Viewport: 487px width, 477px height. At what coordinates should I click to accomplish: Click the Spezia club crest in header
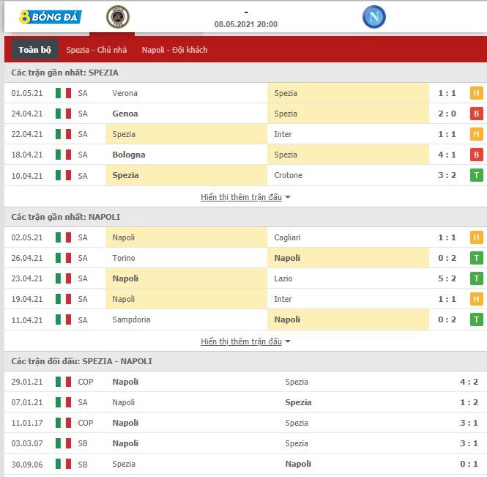tap(117, 17)
